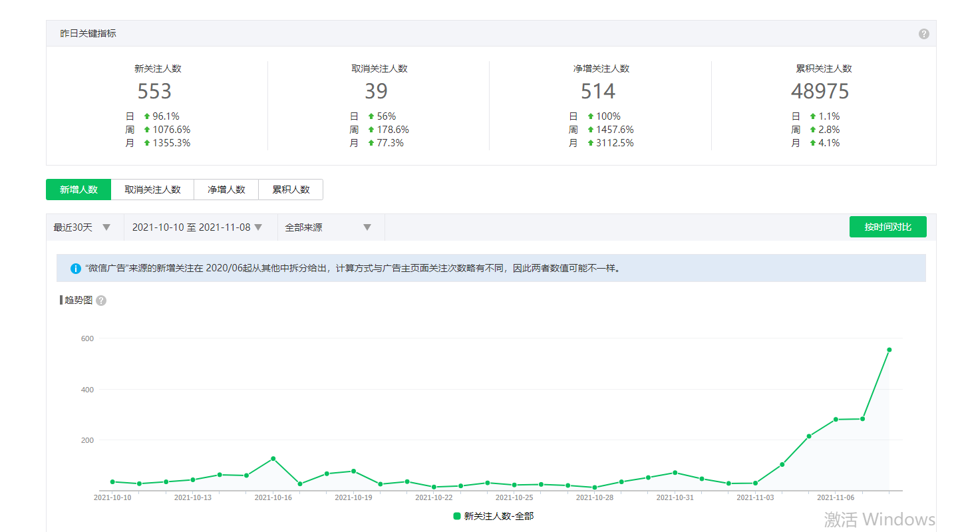Open the 累积人数 tab
The width and height of the screenshot is (956, 532).
point(291,190)
